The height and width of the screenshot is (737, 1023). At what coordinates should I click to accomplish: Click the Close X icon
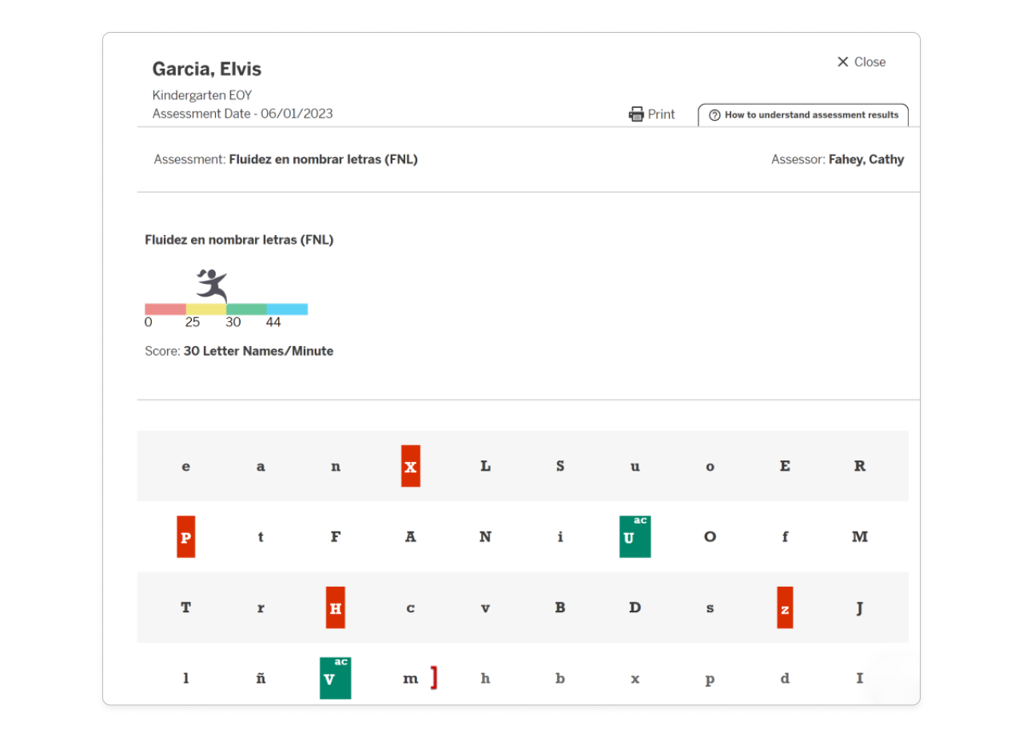tap(842, 62)
